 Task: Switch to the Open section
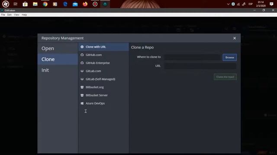58,48
